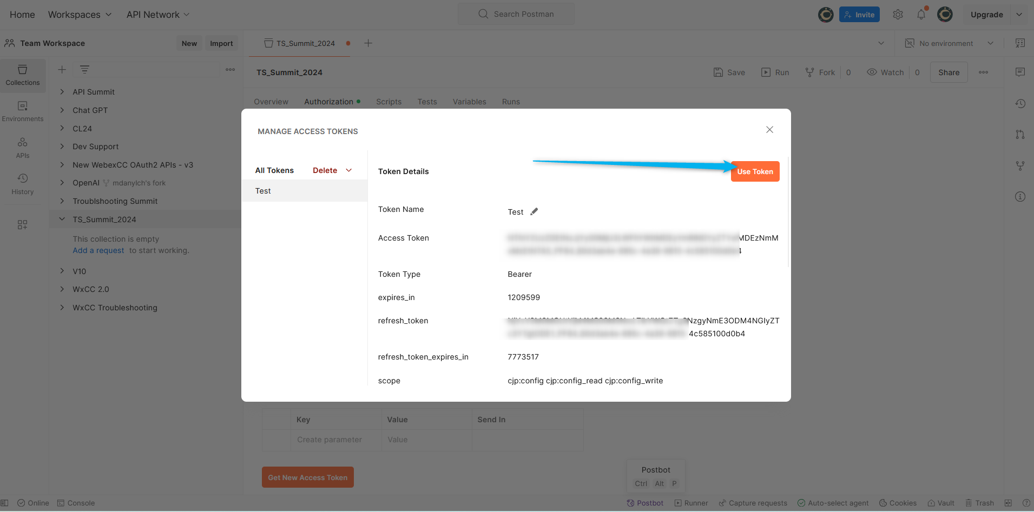1034x512 pixels.
Task: Click the Import button
Action: [x=221, y=43]
